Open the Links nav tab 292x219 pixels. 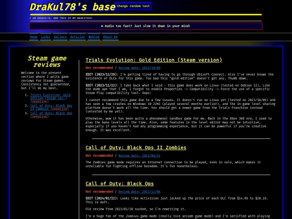click(45, 37)
